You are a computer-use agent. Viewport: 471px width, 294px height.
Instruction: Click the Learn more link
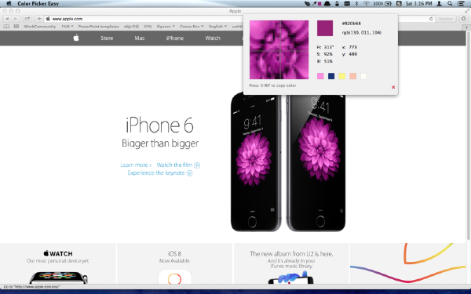point(136,165)
